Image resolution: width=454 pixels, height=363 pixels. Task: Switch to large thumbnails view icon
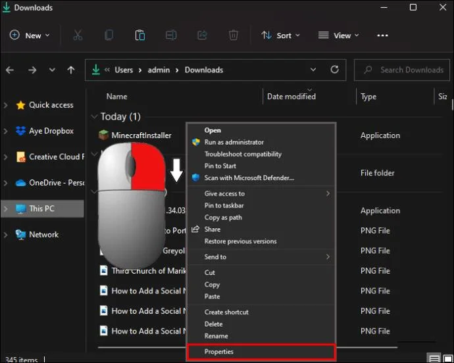coord(448,358)
